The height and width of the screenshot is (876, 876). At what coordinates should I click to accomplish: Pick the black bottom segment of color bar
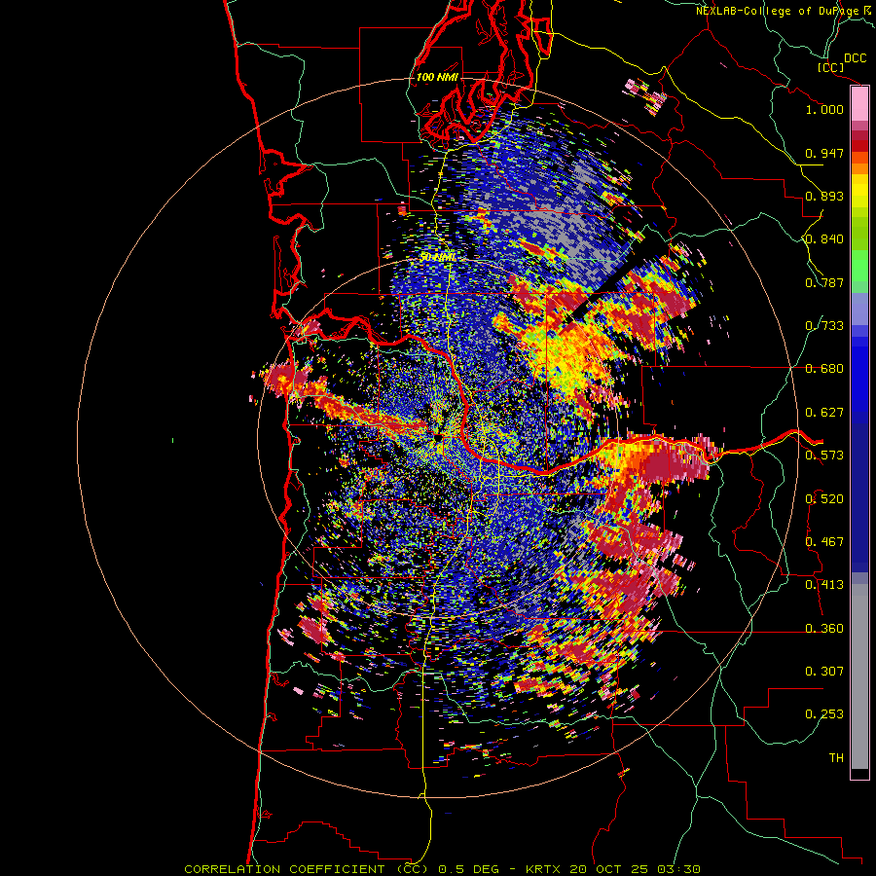(859, 773)
